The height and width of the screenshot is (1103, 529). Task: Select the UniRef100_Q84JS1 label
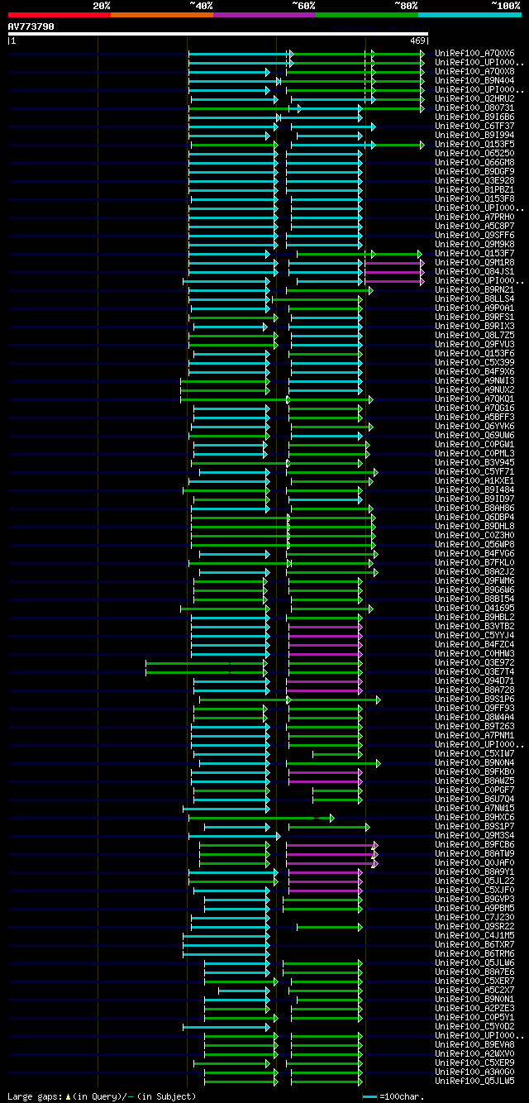[x=474, y=272]
